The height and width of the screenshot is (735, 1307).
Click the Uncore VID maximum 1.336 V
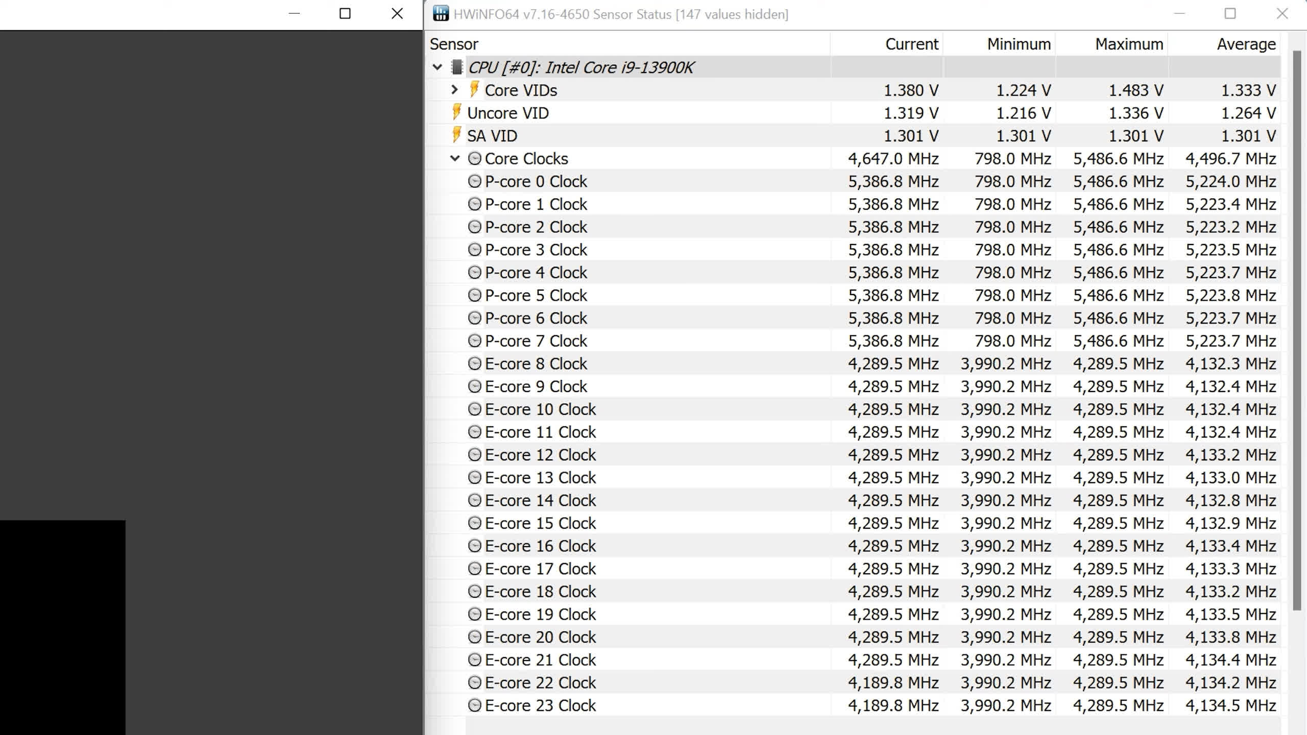click(x=1136, y=113)
